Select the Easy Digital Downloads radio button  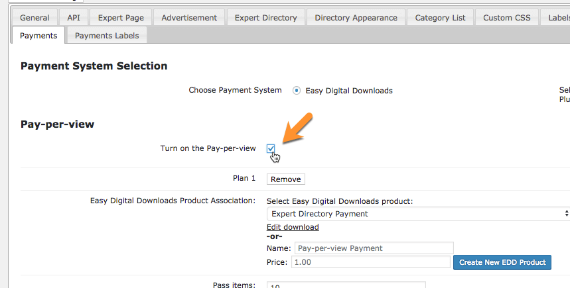[297, 91]
